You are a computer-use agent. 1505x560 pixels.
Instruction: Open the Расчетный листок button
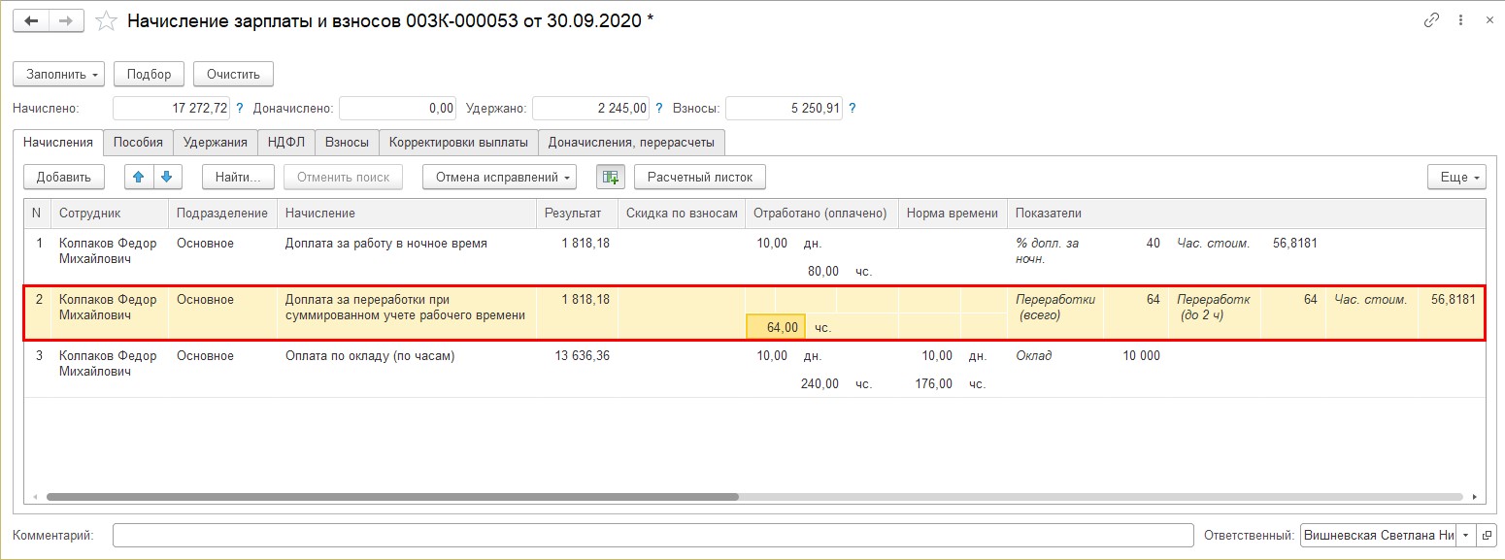tap(700, 177)
